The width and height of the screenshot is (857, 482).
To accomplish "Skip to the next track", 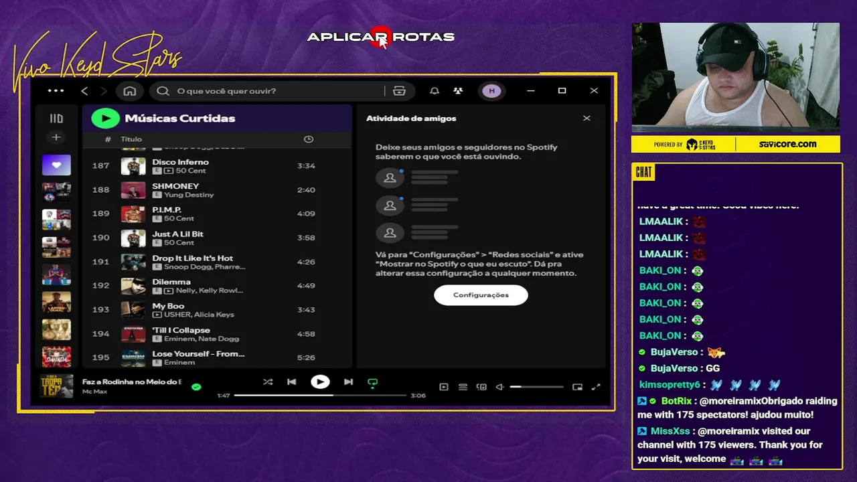I will (x=348, y=382).
